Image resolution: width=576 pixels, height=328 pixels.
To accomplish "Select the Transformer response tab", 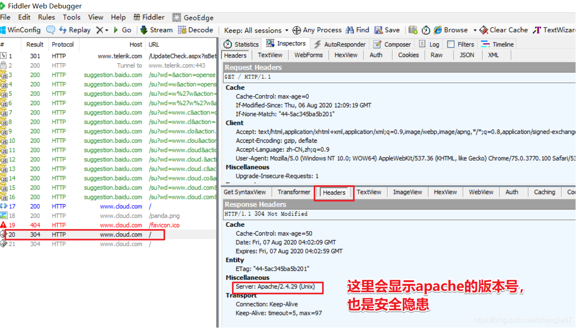I will (x=294, y=192).
